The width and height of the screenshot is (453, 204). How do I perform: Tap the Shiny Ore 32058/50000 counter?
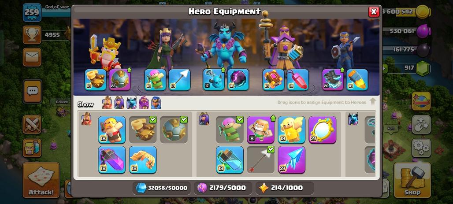click(161, 188)
